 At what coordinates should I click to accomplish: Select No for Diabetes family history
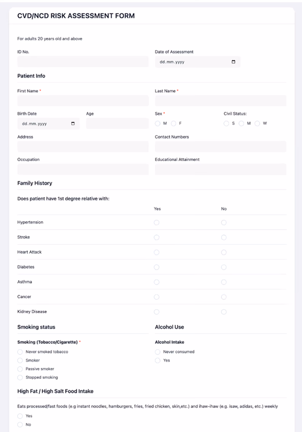[224, 267]
